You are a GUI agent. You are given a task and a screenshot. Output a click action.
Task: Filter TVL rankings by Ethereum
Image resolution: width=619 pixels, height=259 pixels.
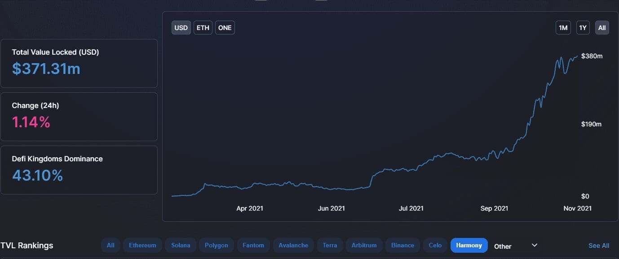[142, 245]
